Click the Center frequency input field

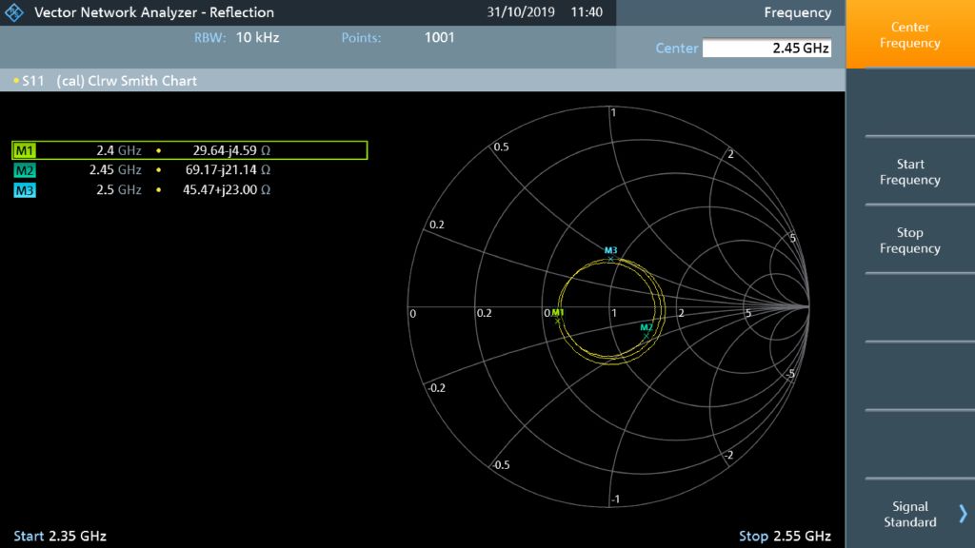point(766,49)
